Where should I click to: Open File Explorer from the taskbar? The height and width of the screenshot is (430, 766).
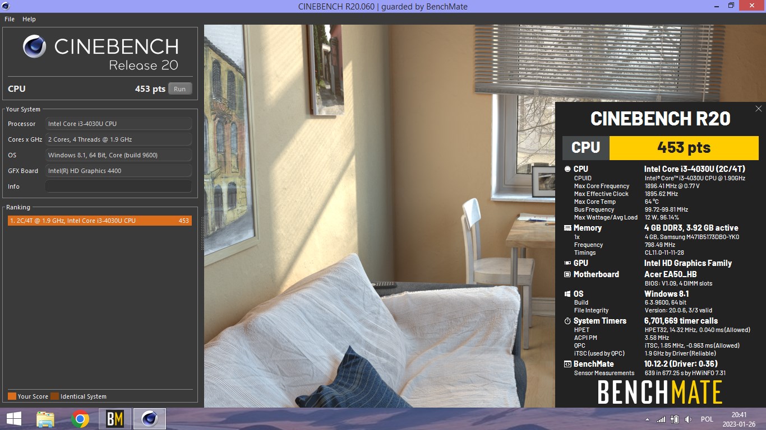click(45, 419)
